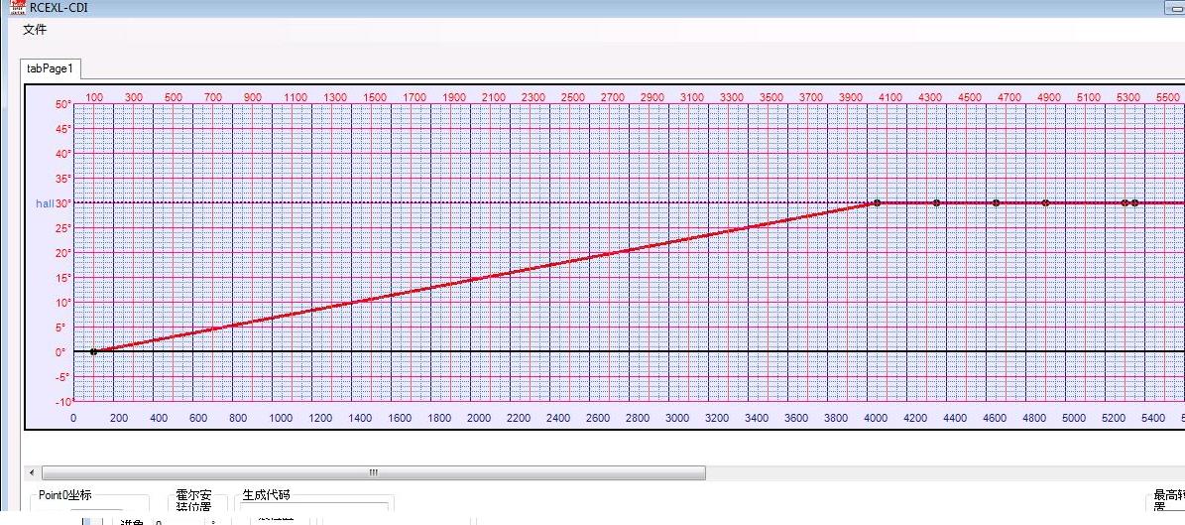This screenshot has width=1185, height=525.
Task: Select the curve point at 4300 RPM
Action: [936, 202]
